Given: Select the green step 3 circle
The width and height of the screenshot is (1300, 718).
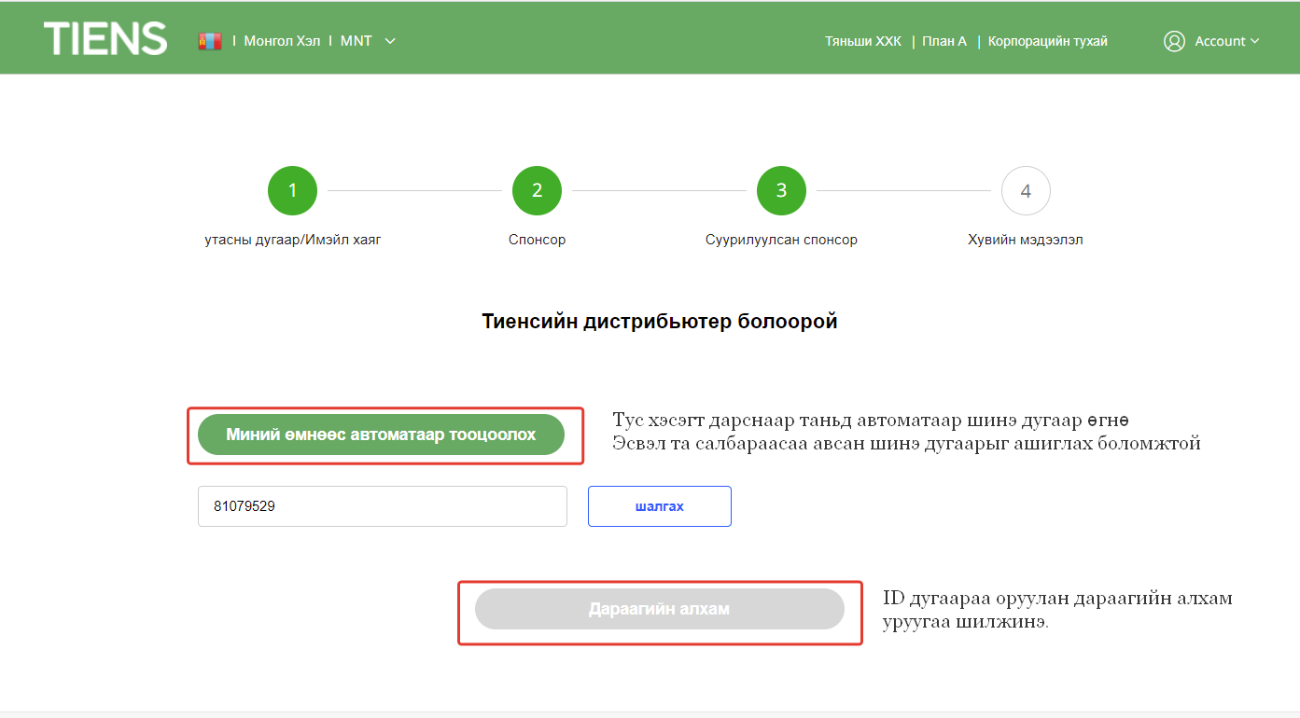Looking at the screenshot, I should click(781, 190).
